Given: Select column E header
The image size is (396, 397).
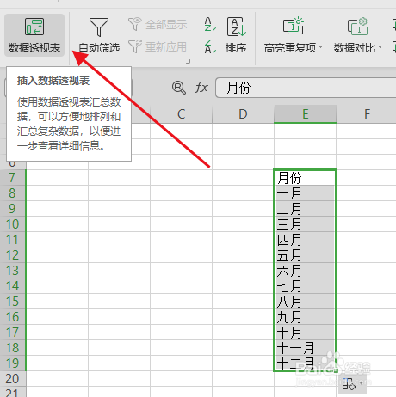Looking at the screenshot, I should click(x=305, y=114).
